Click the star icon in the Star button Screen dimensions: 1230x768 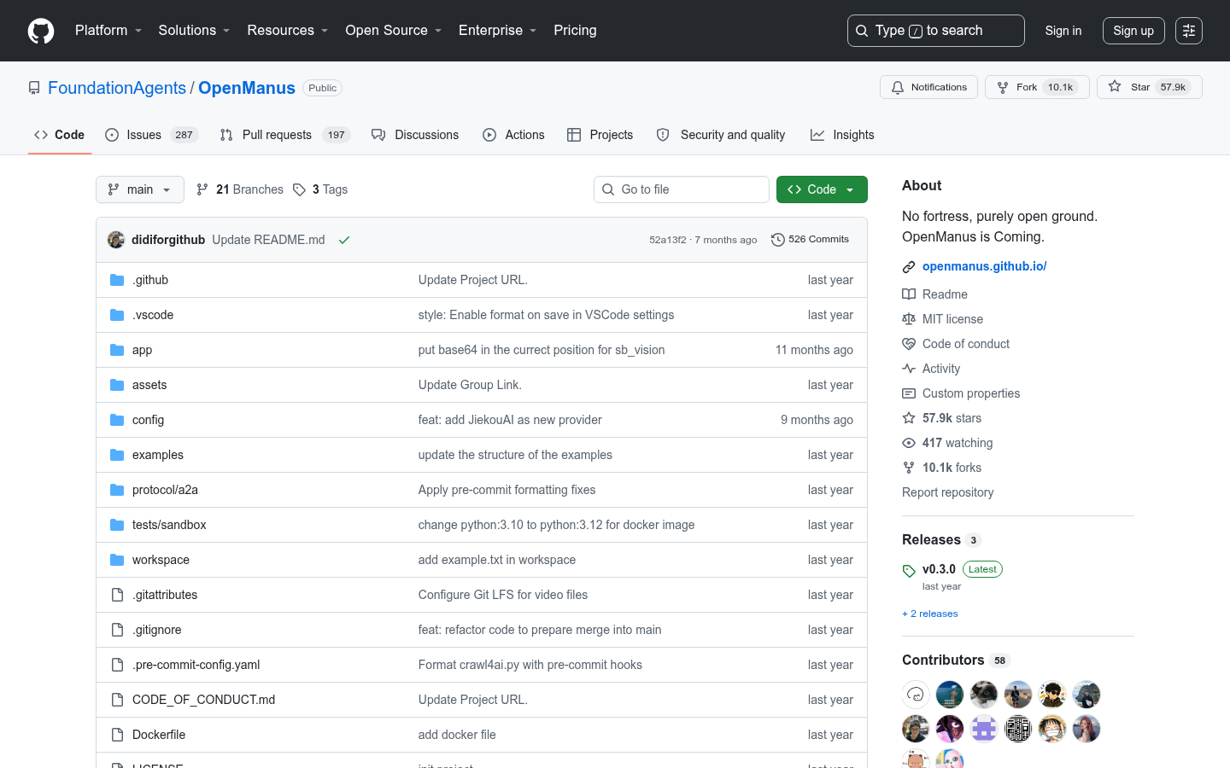tap(1115, 86)
